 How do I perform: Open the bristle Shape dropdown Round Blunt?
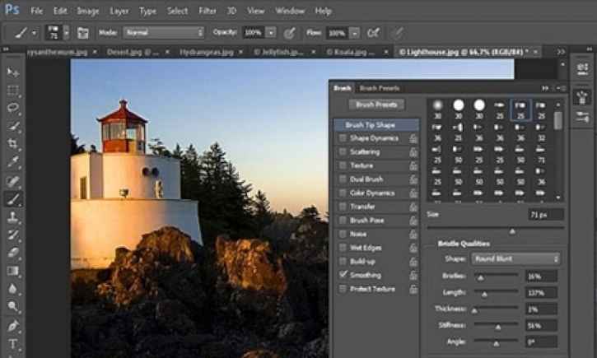(516, 258)
